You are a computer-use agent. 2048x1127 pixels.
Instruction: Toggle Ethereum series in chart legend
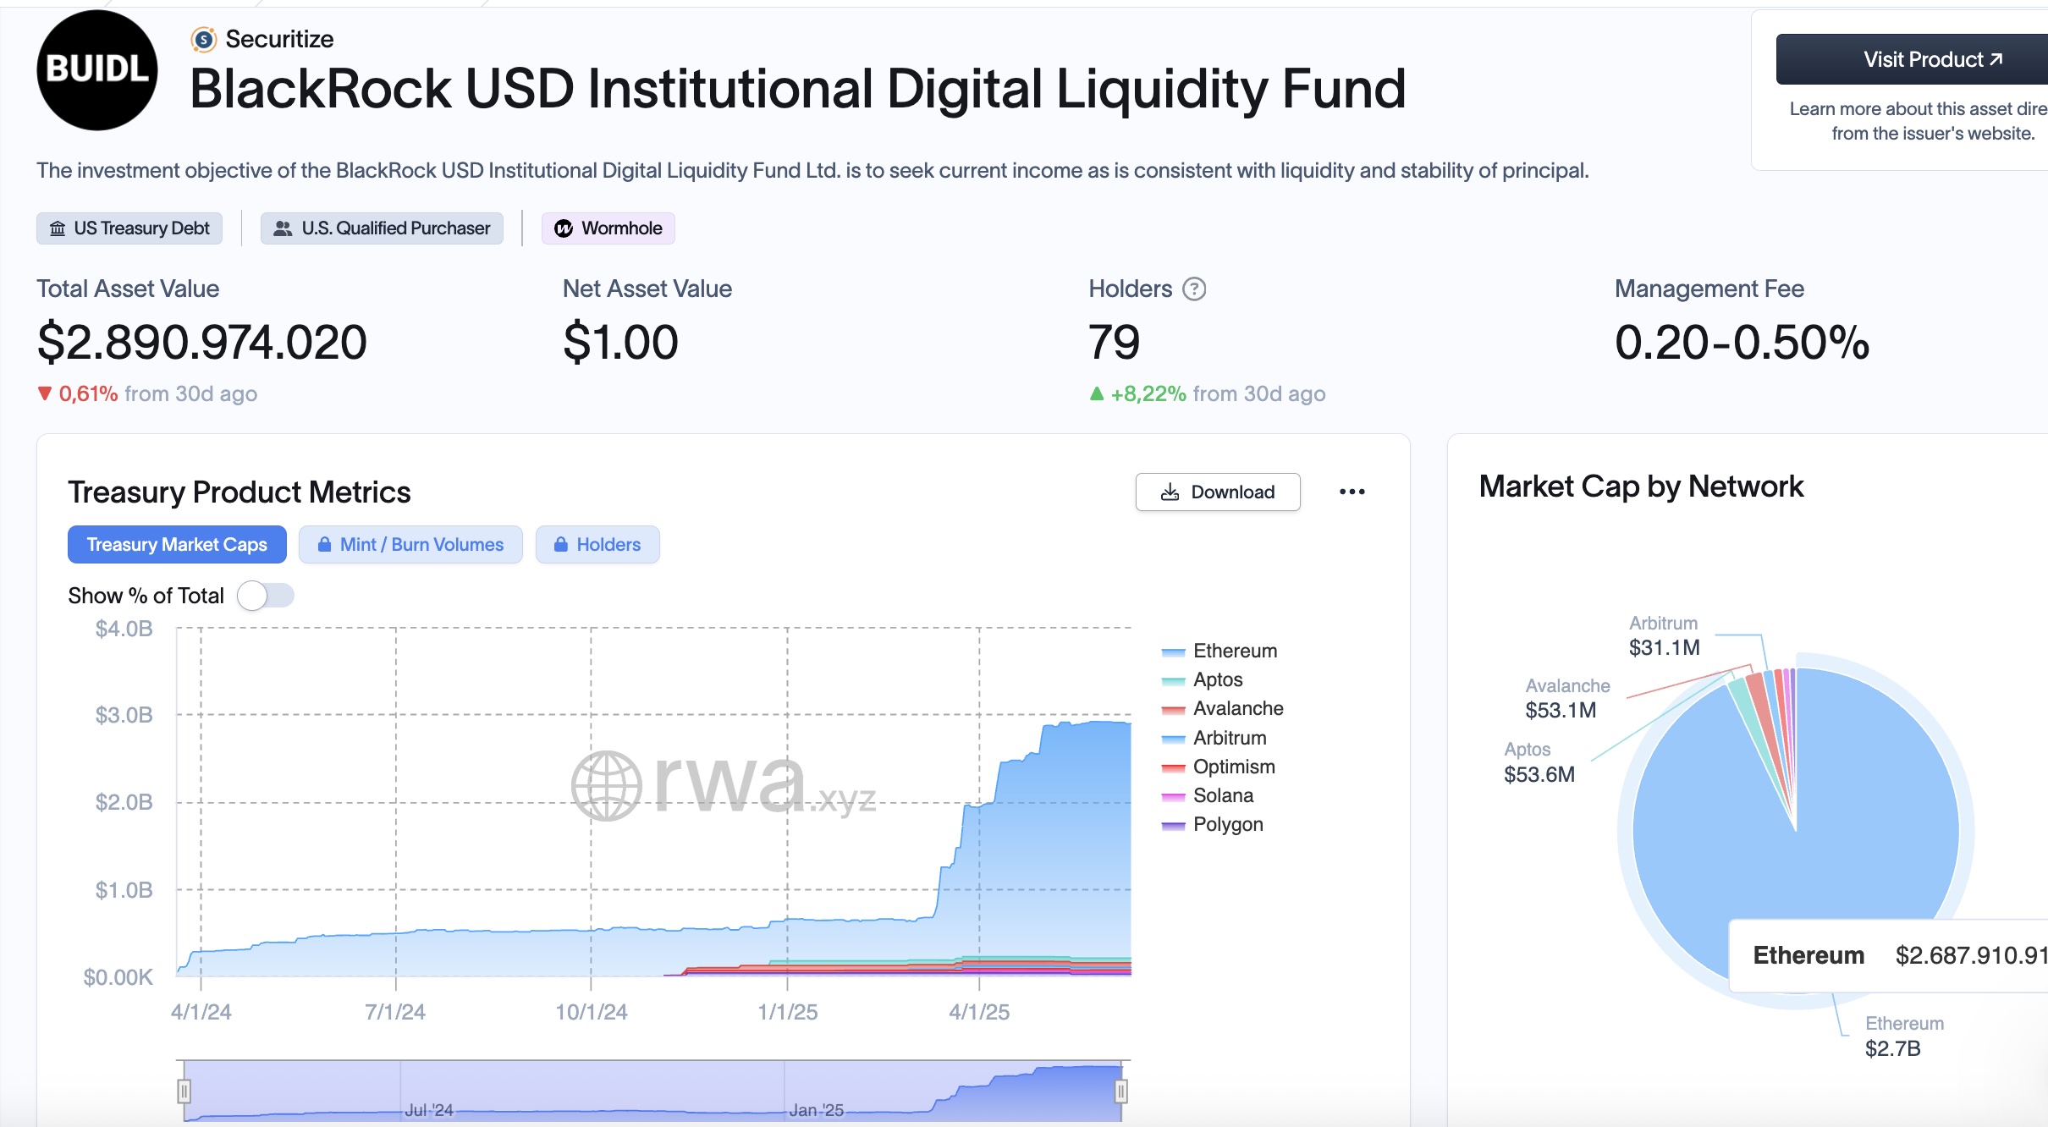(1219, 651)
